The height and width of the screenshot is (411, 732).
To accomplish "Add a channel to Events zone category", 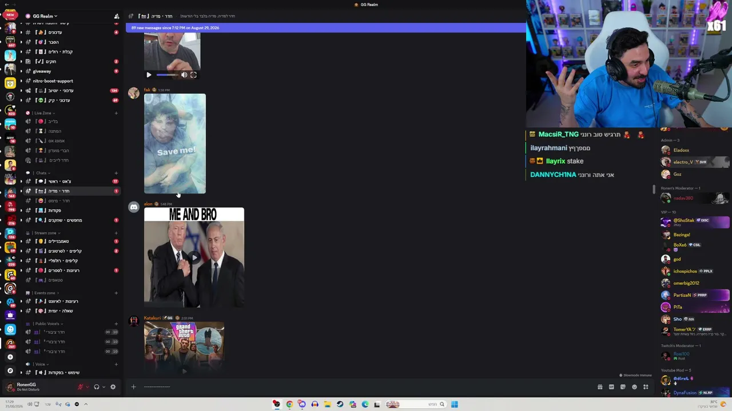I will pyautogui.click(x=116, y=293).
